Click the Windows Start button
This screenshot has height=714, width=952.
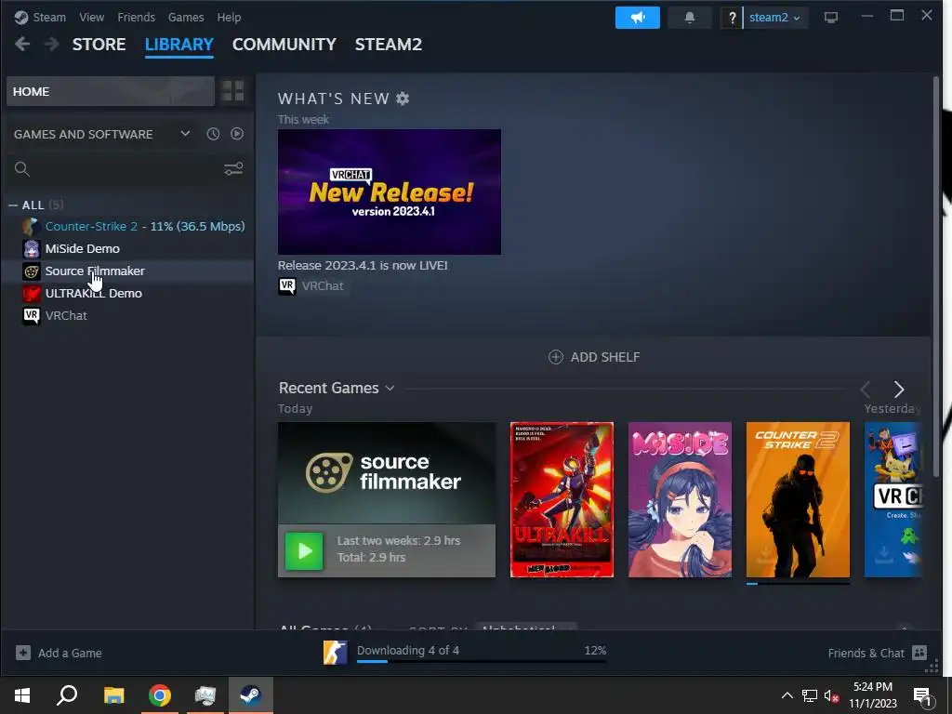(22, 695)
